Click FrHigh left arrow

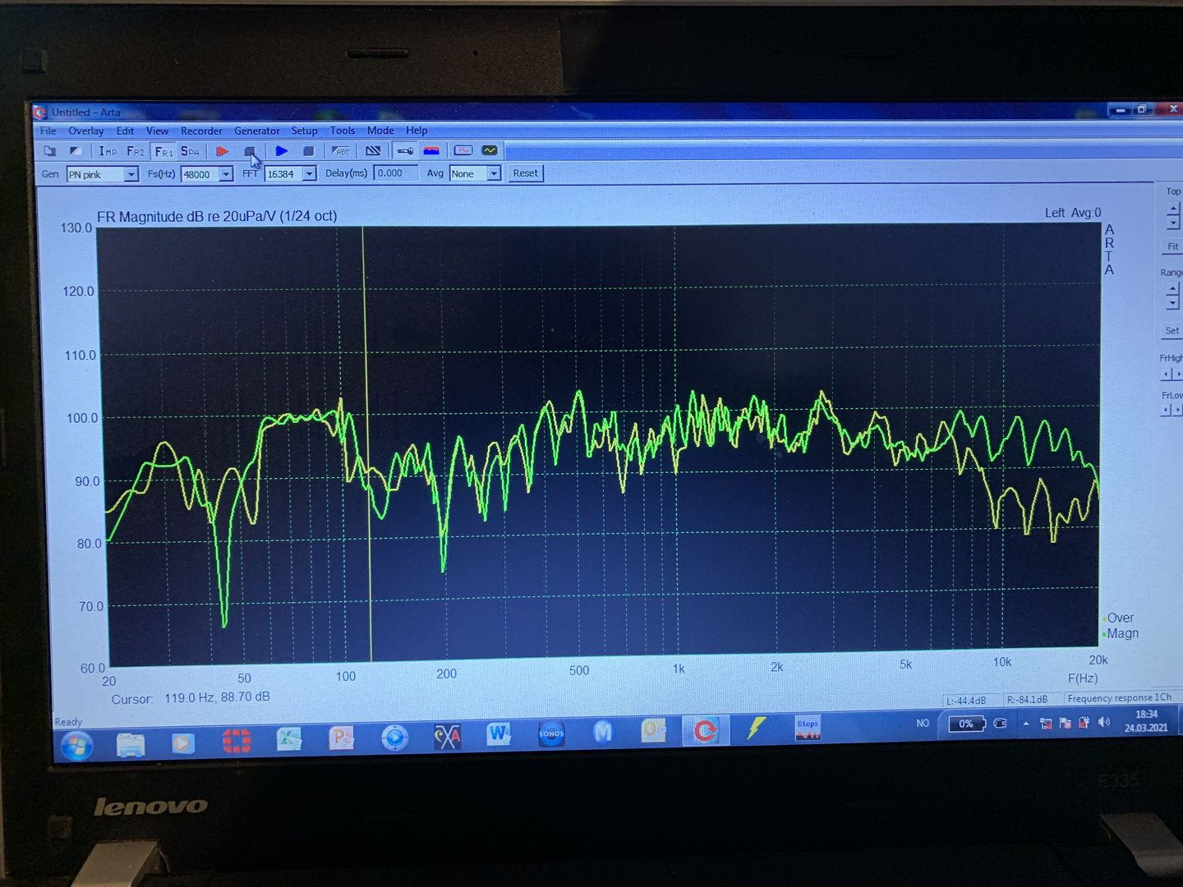point(1166,375)
